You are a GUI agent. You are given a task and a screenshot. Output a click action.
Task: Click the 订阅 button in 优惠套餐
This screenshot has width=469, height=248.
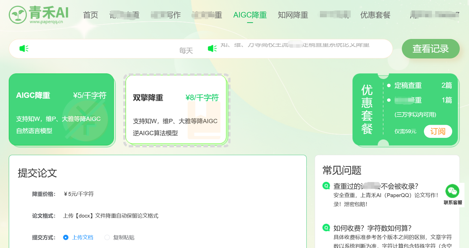(438, 131)
